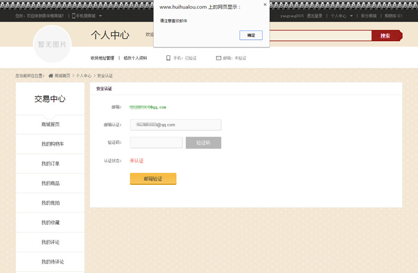Click the 暂无图片 avatar placeholder

point(53,44)
